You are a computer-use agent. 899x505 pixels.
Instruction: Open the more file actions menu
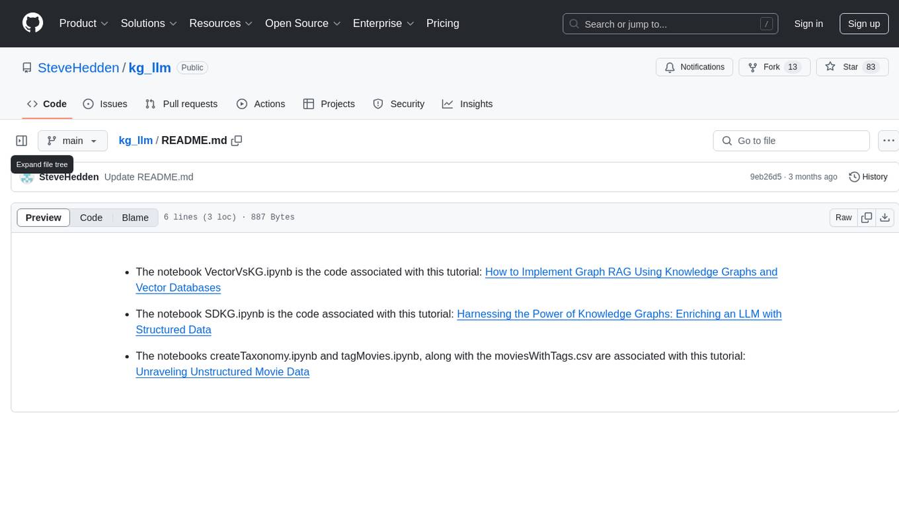pyautogui.click(x=888, y=141)
